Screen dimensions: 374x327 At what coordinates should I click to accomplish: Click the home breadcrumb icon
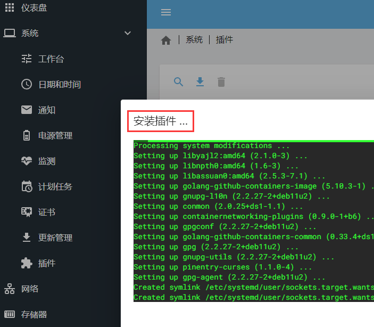click(x=166, y=40)
